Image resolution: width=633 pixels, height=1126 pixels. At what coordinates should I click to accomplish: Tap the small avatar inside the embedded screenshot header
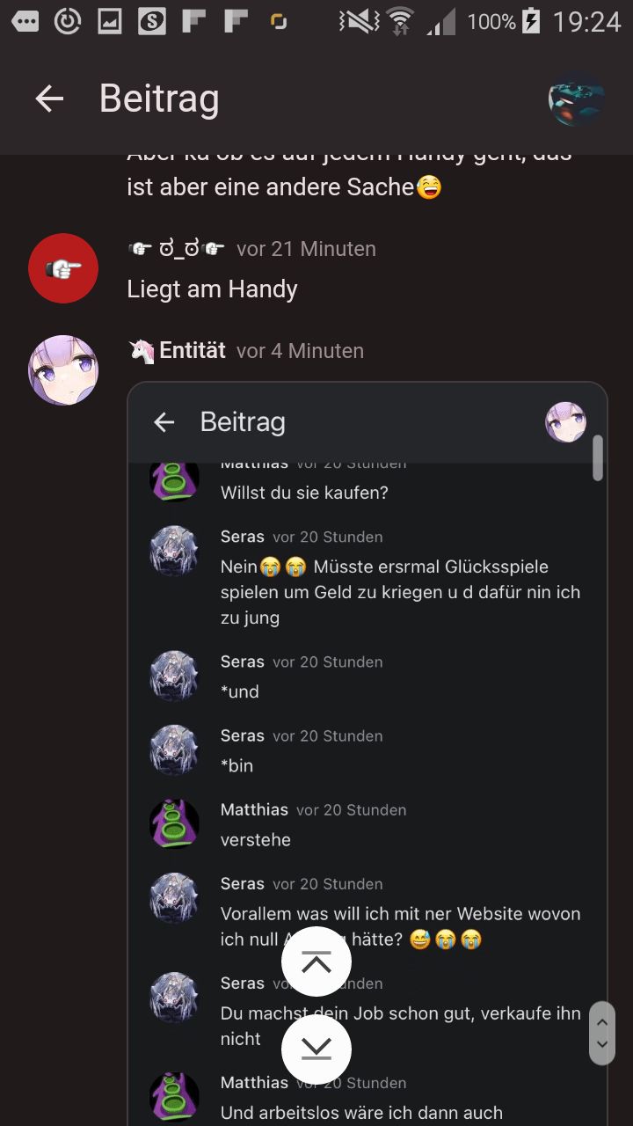point(565,422)
